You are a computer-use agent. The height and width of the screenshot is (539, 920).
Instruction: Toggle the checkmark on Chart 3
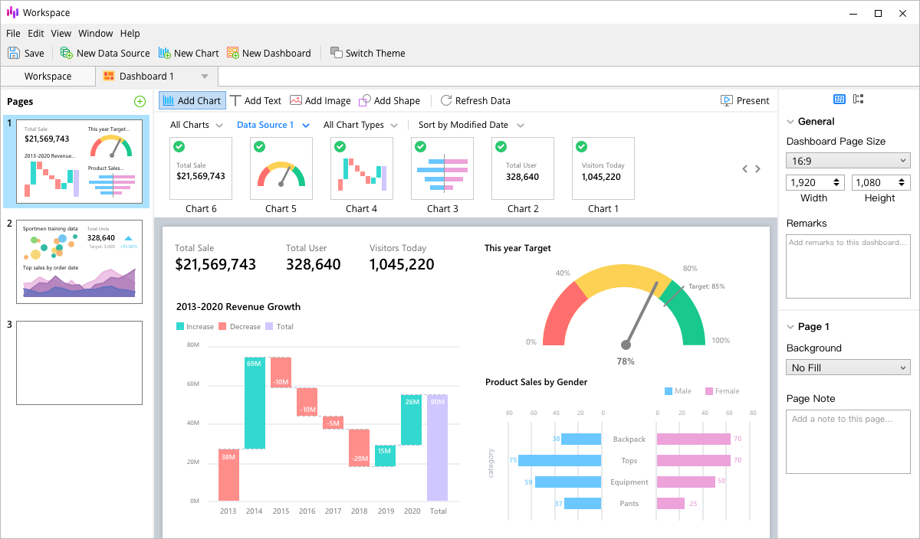420,146
